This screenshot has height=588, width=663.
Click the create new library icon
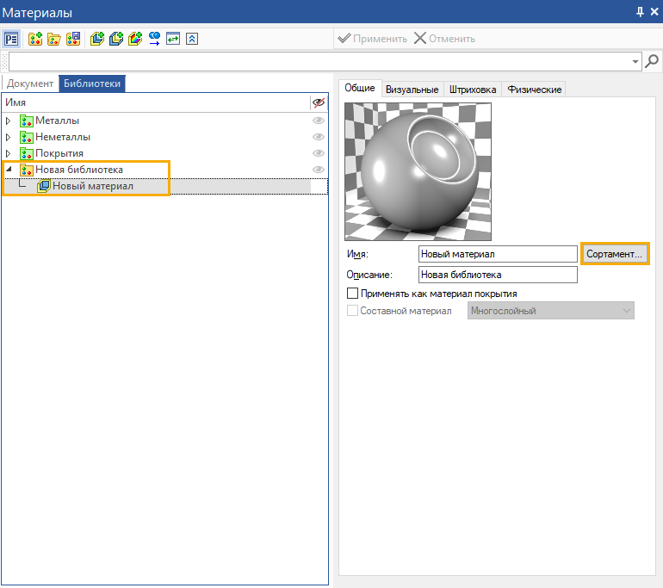(35, 39)
